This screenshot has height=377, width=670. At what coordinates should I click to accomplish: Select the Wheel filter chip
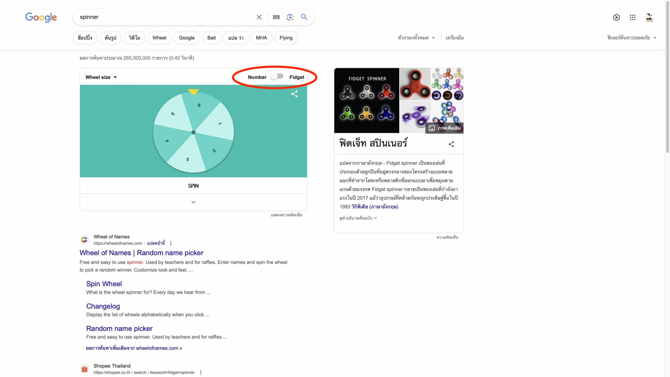(x=159, y=38)
